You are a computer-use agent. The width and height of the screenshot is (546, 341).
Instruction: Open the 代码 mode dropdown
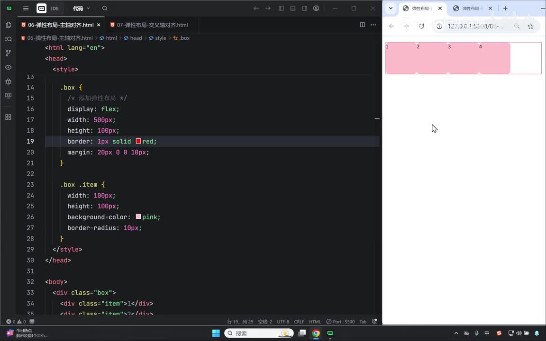[x=81, y=9]
